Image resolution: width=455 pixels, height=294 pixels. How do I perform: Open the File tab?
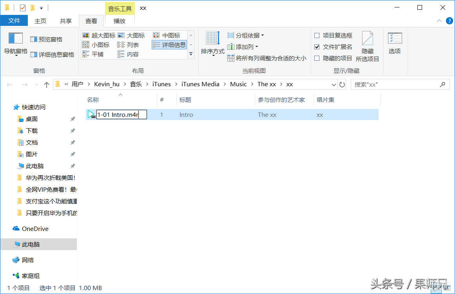coord(14,21)
